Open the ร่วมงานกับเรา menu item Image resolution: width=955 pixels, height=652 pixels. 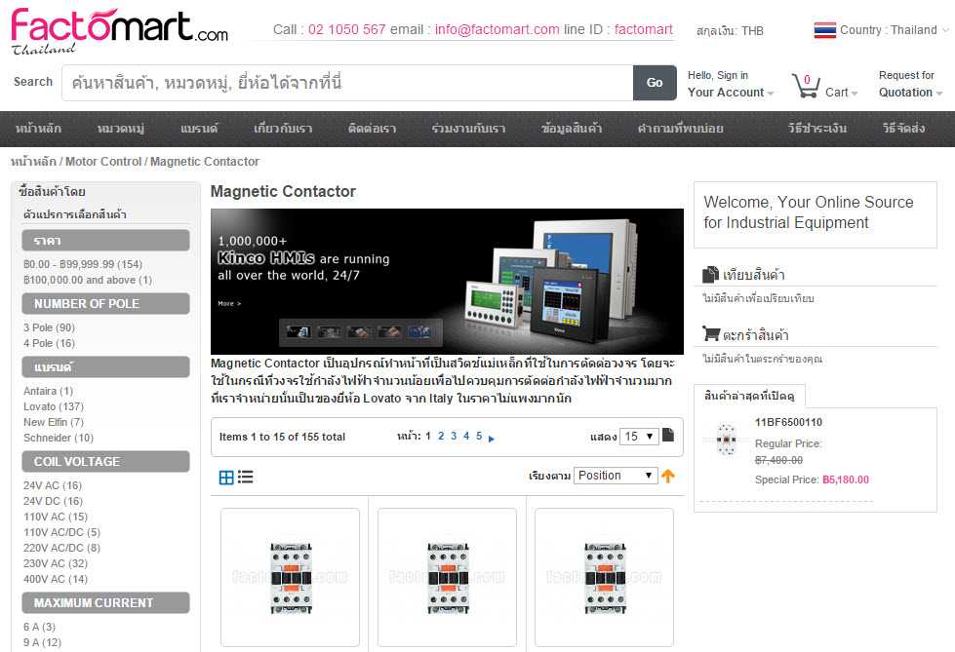[468, 129]
